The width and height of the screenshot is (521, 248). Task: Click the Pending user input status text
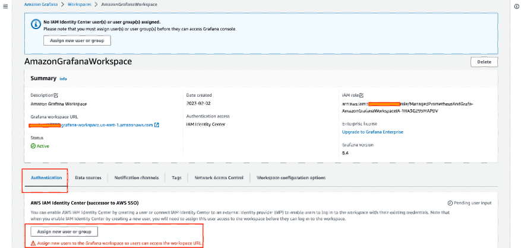point(472,203)
